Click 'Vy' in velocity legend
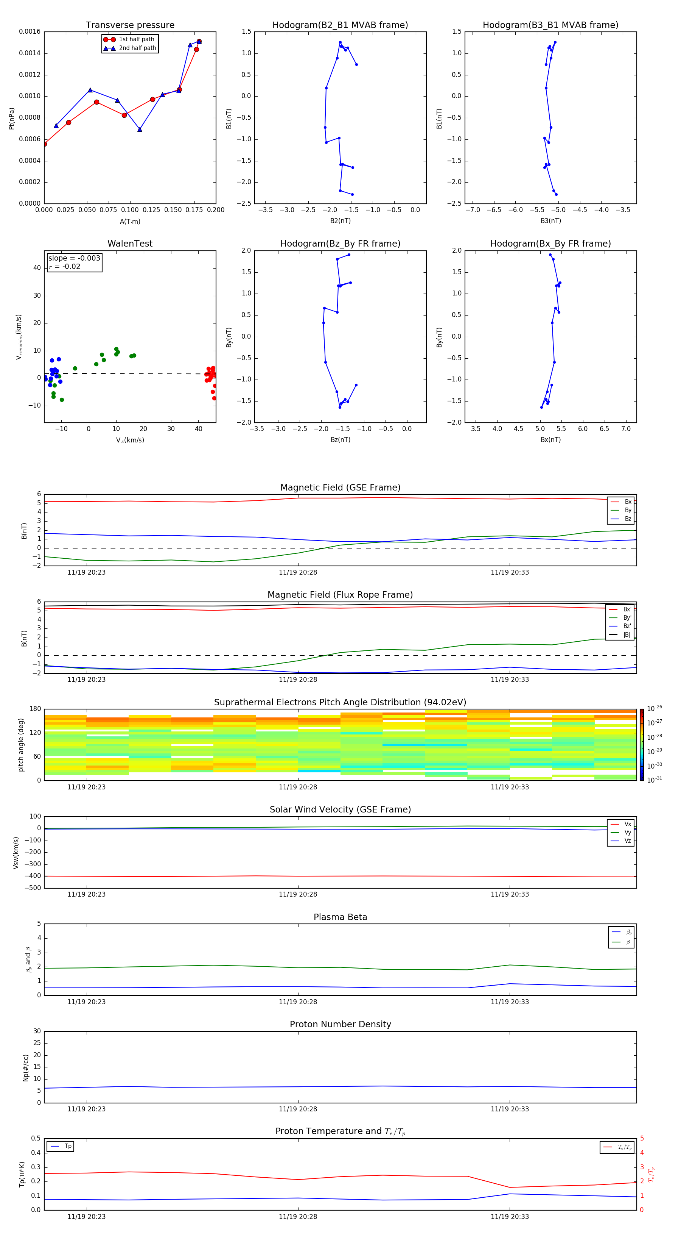This screenshot has height=1250, width=681. (x=628, y=832)
